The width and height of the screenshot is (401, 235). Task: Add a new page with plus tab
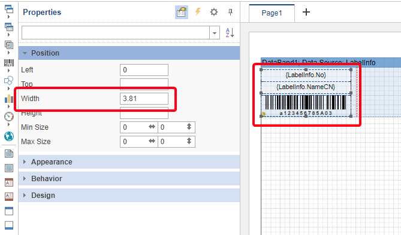click(306, 12)
